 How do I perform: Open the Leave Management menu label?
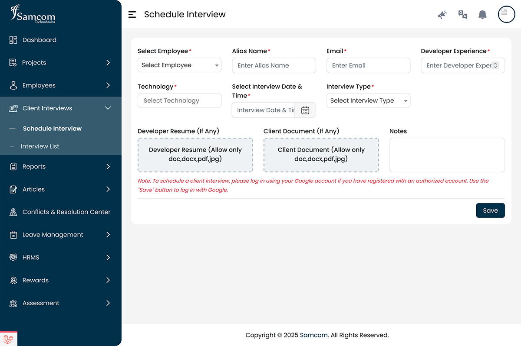pyautogui.click(x=53, y=235)
